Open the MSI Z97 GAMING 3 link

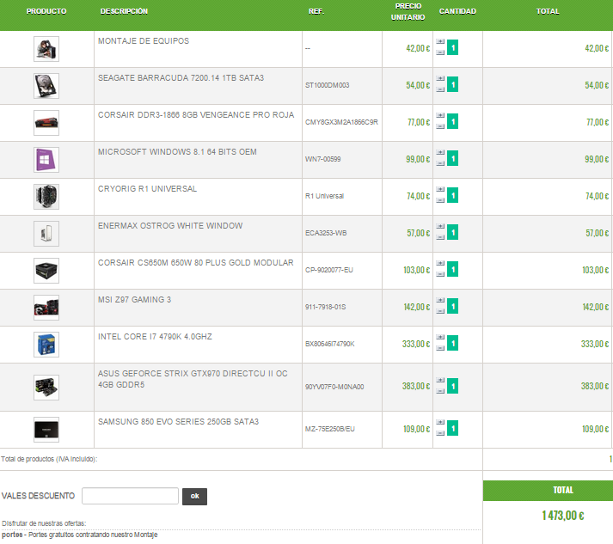134,300
